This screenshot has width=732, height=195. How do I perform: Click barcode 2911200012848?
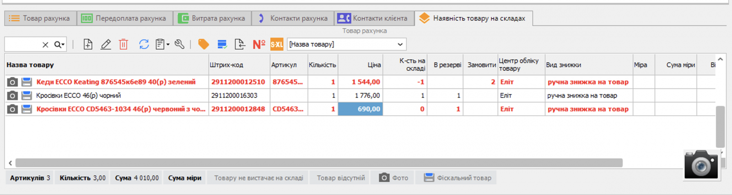click(238, 109)
